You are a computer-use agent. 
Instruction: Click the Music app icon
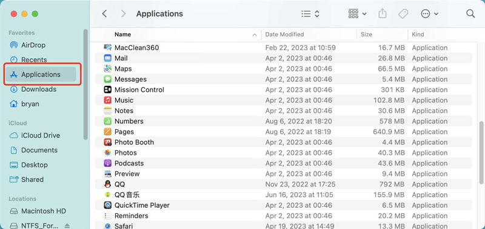coord(108,100)
